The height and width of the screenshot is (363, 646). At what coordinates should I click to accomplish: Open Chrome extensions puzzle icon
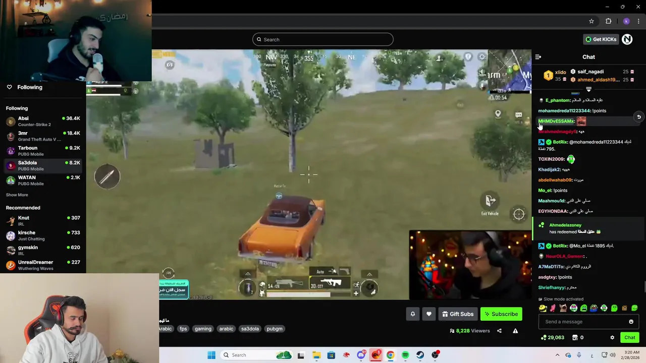coord(608,21)
